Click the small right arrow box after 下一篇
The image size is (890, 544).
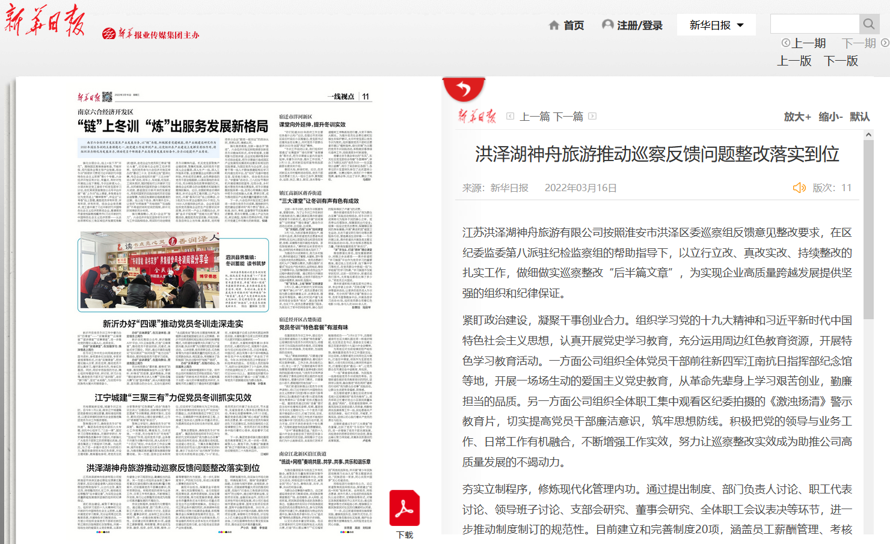coord(592,116)
